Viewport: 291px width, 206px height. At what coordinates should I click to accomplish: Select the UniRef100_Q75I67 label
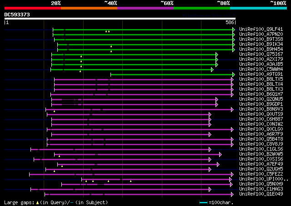pyautogui.click(x=261, y=54)
